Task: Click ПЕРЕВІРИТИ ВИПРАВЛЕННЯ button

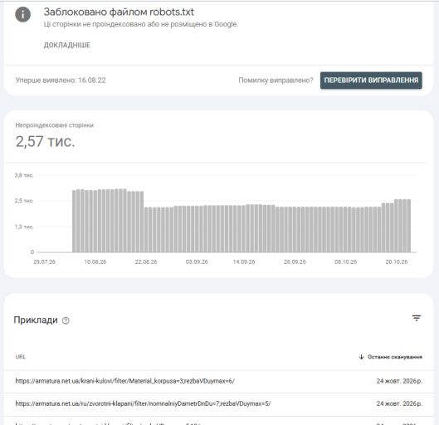Action: (x=371, y=81)
